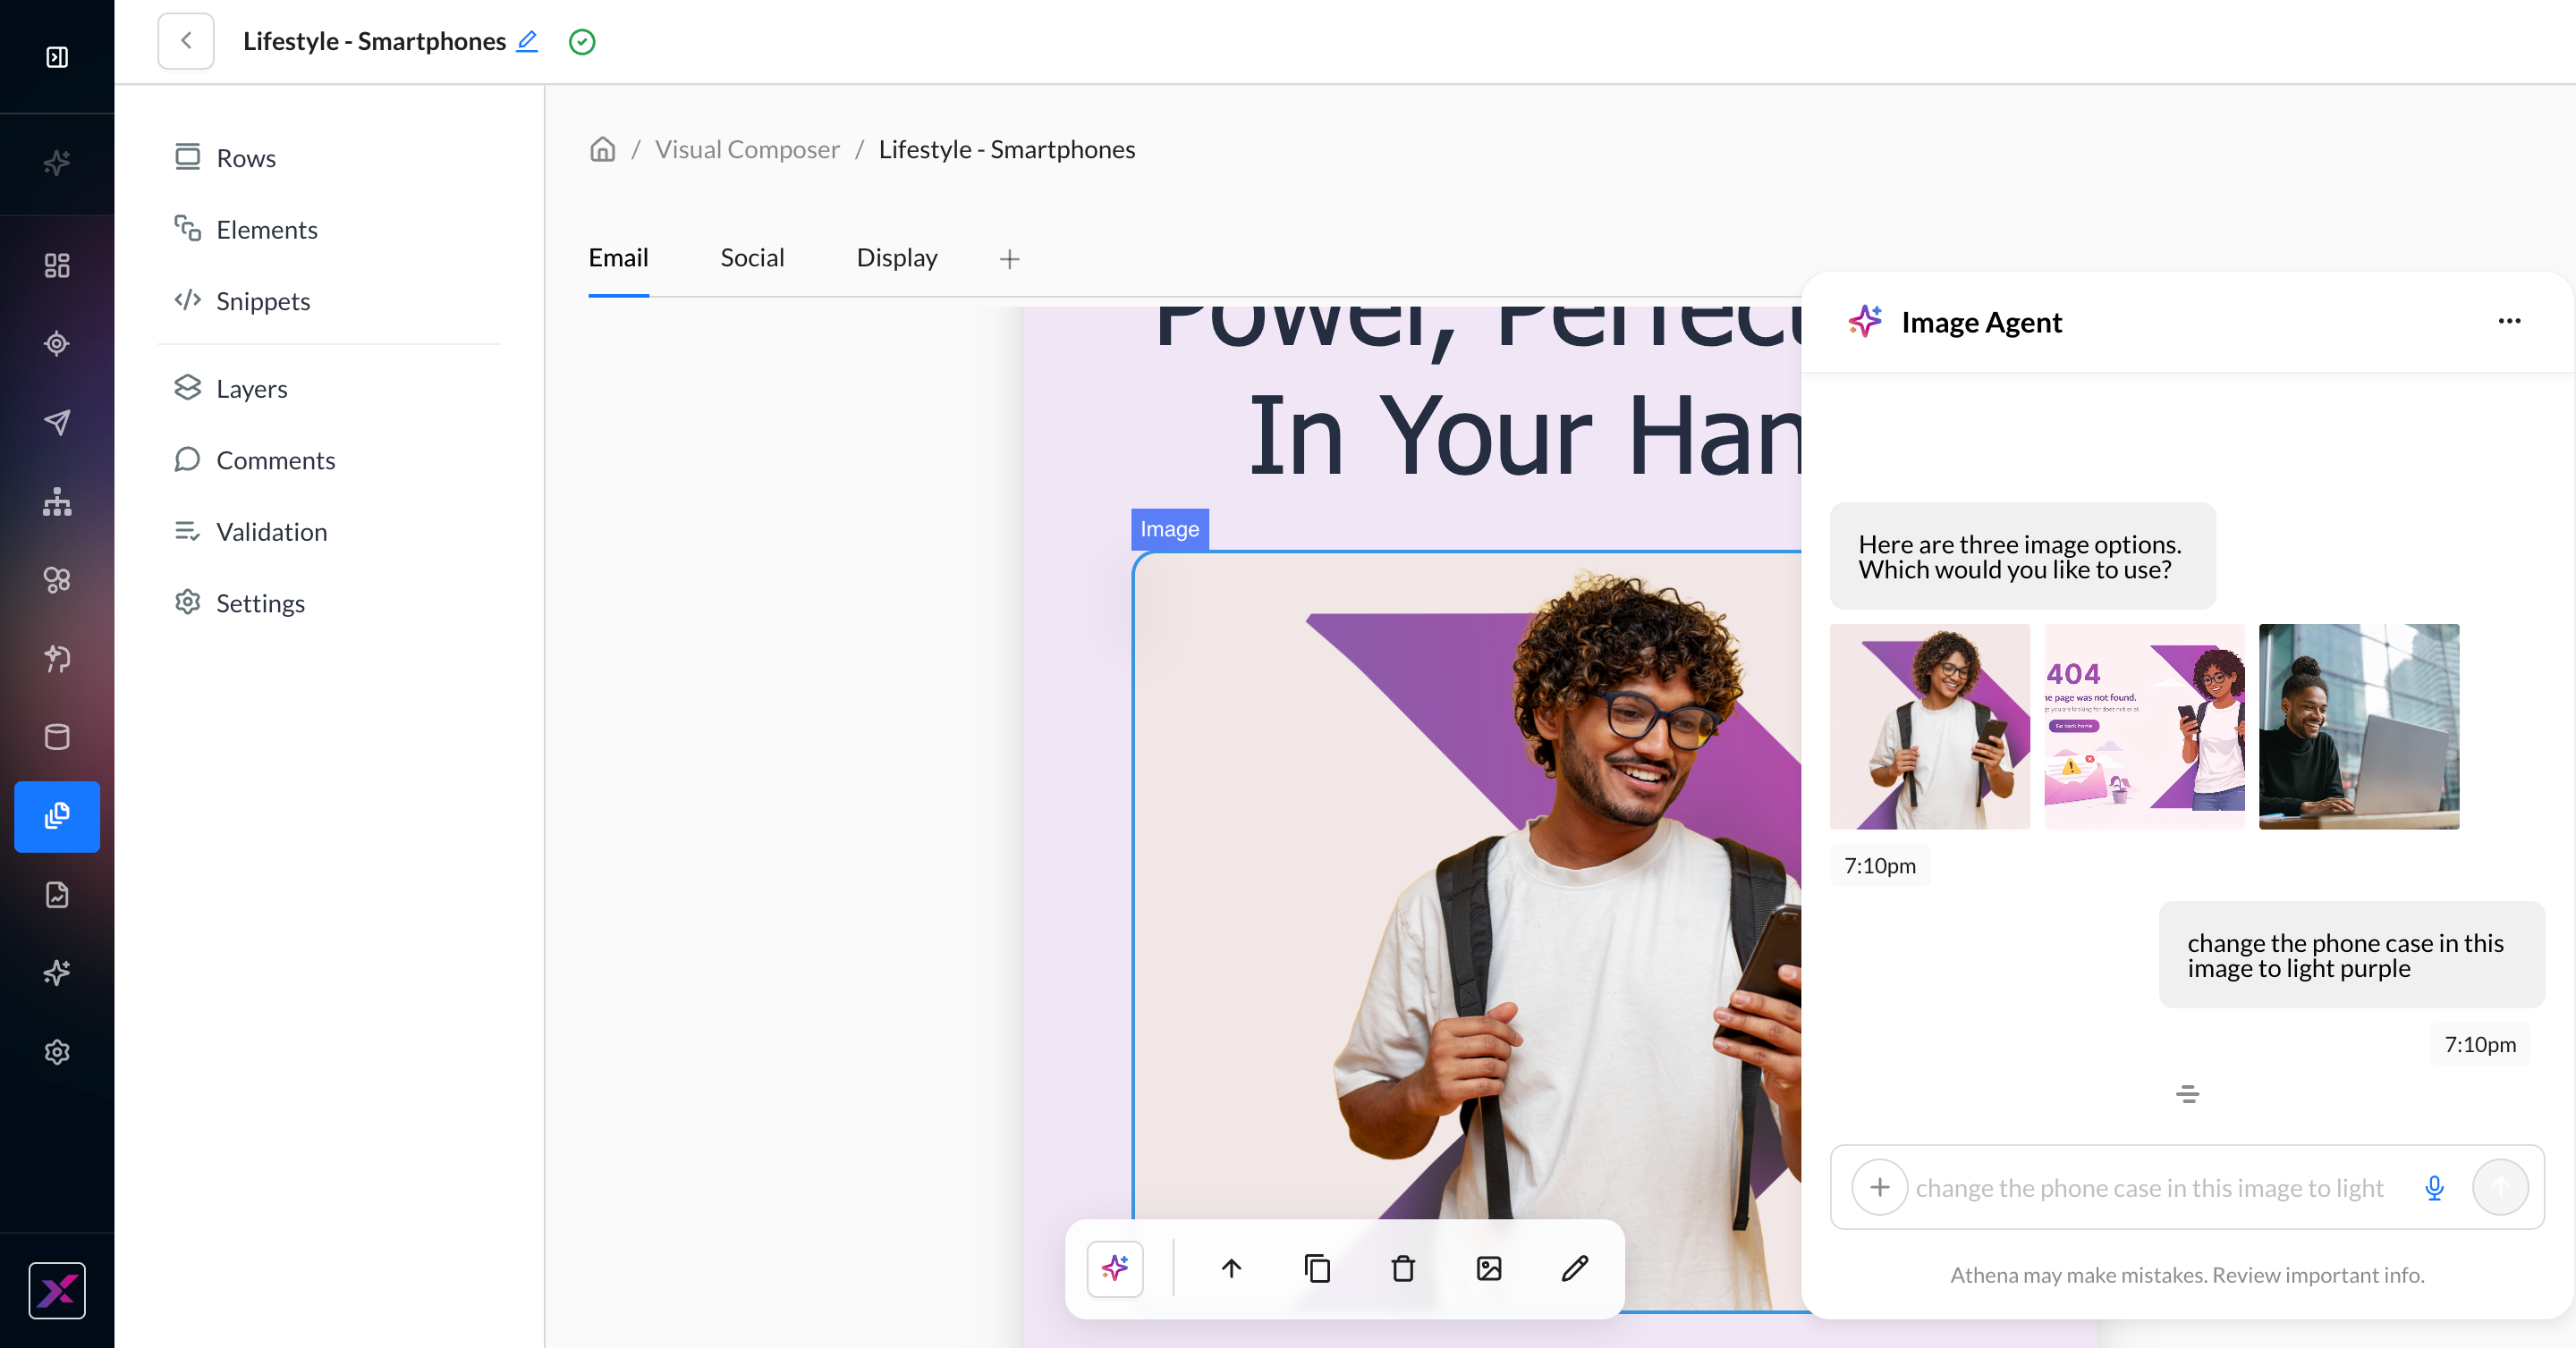2576x1348 pixels.
Task: Expand the left navigation sidebar
Action: coord(57,57)
